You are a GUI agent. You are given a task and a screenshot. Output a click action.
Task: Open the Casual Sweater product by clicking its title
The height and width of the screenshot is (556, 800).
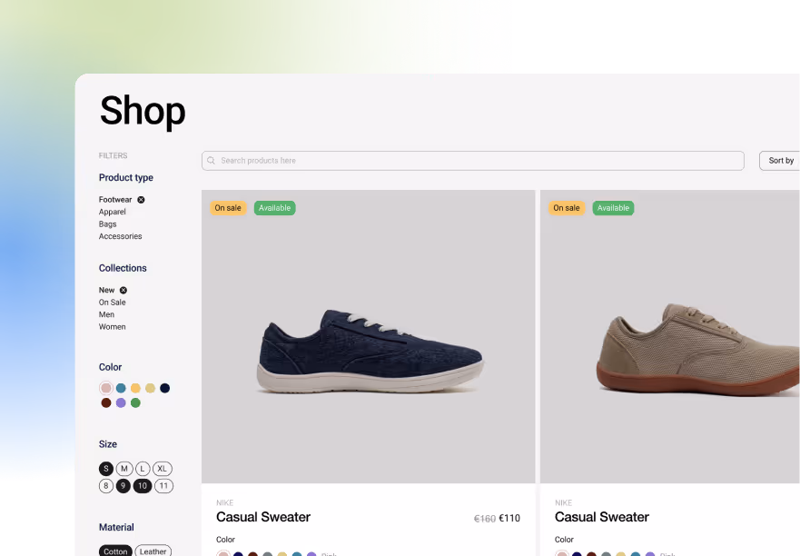[263, 517]
